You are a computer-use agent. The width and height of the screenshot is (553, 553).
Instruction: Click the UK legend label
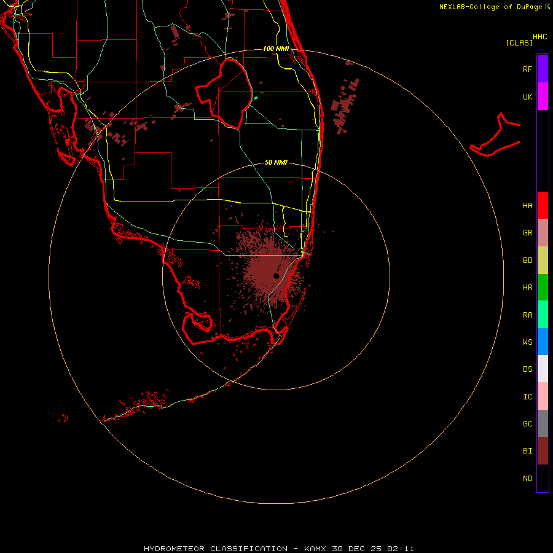coord(527,96)
